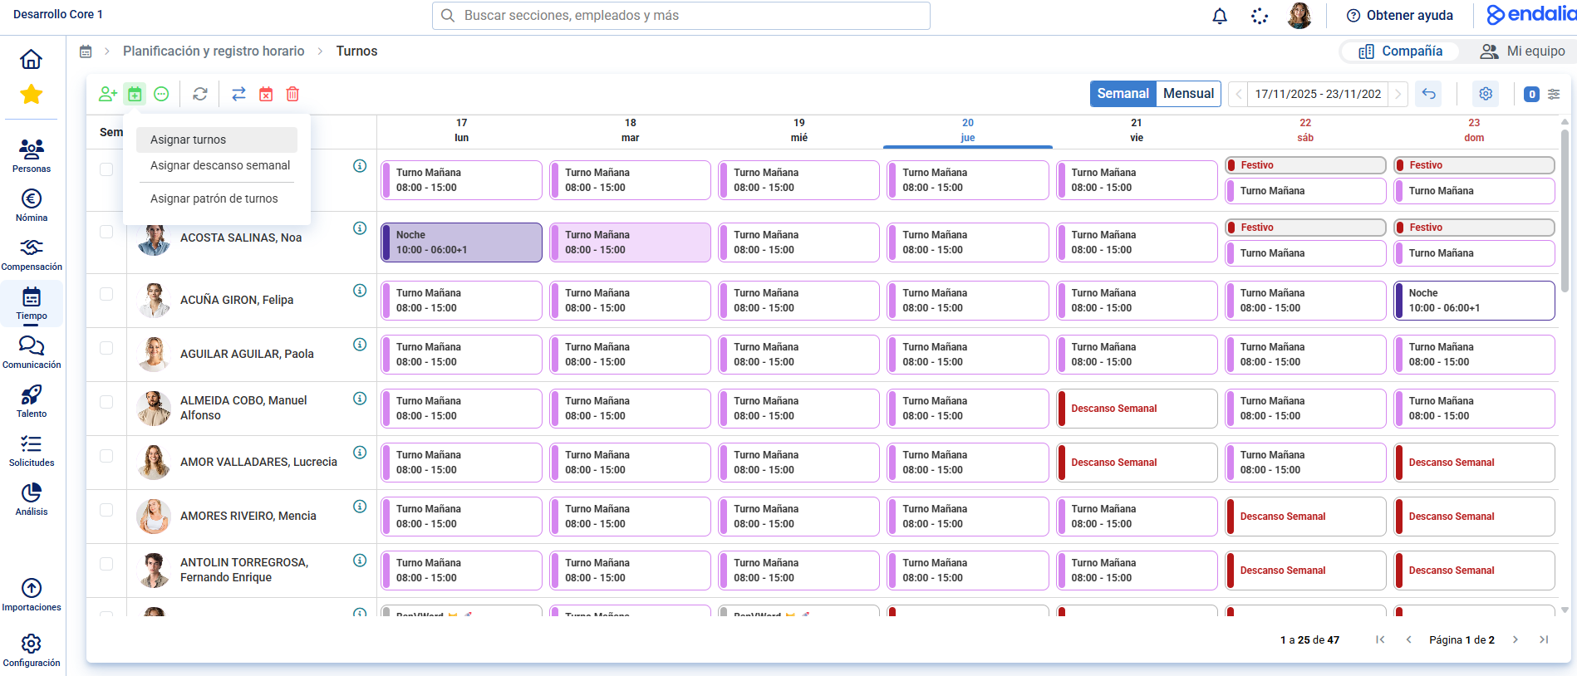Click the green assign calendar icon
Screen dimensions: 1577x676
tap(135, 94)
